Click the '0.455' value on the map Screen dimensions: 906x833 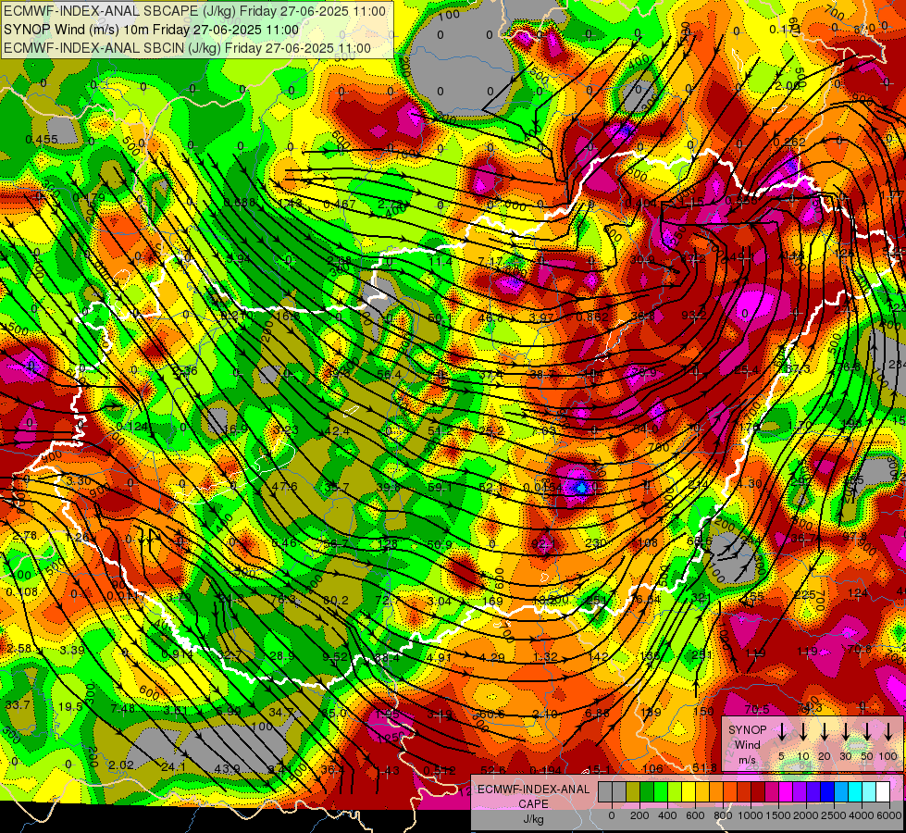click(42, 140)
